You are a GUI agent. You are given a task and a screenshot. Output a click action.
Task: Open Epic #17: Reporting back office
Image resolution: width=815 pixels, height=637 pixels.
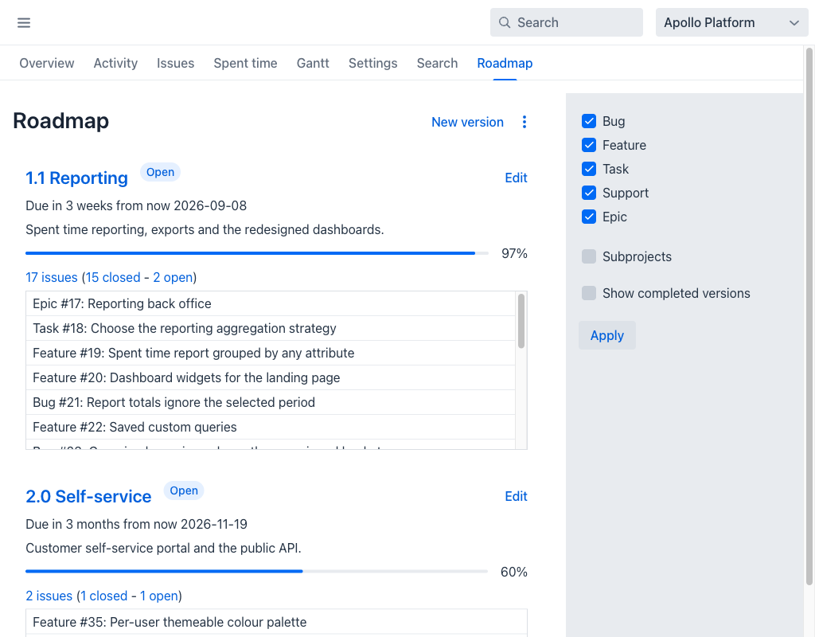[122, 303]
